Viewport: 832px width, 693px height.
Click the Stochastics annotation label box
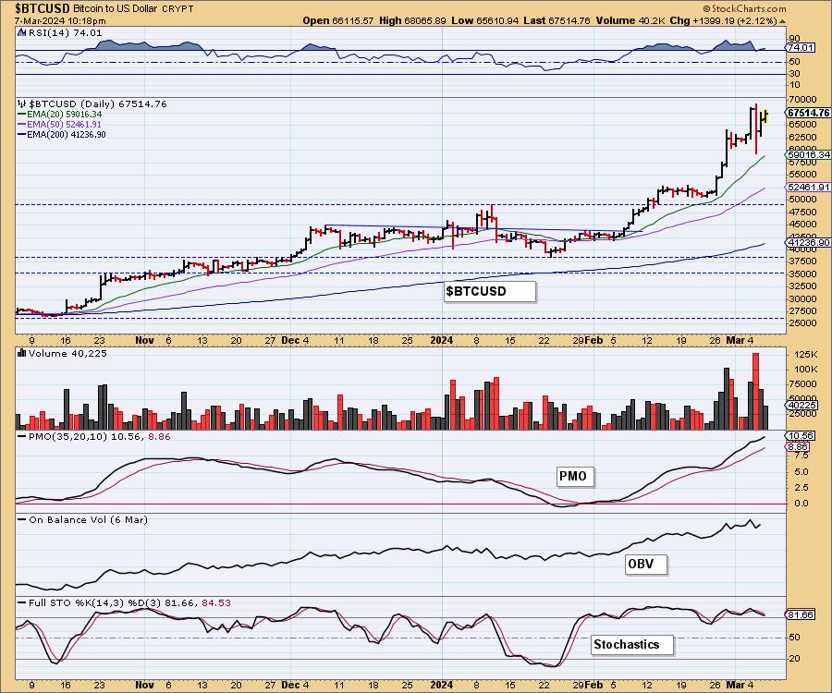631,645
